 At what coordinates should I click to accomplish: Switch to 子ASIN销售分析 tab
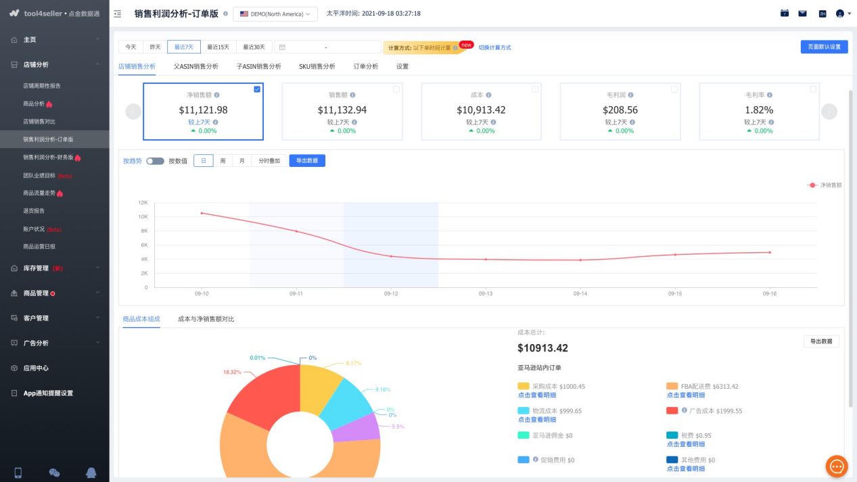click(259, 66)
